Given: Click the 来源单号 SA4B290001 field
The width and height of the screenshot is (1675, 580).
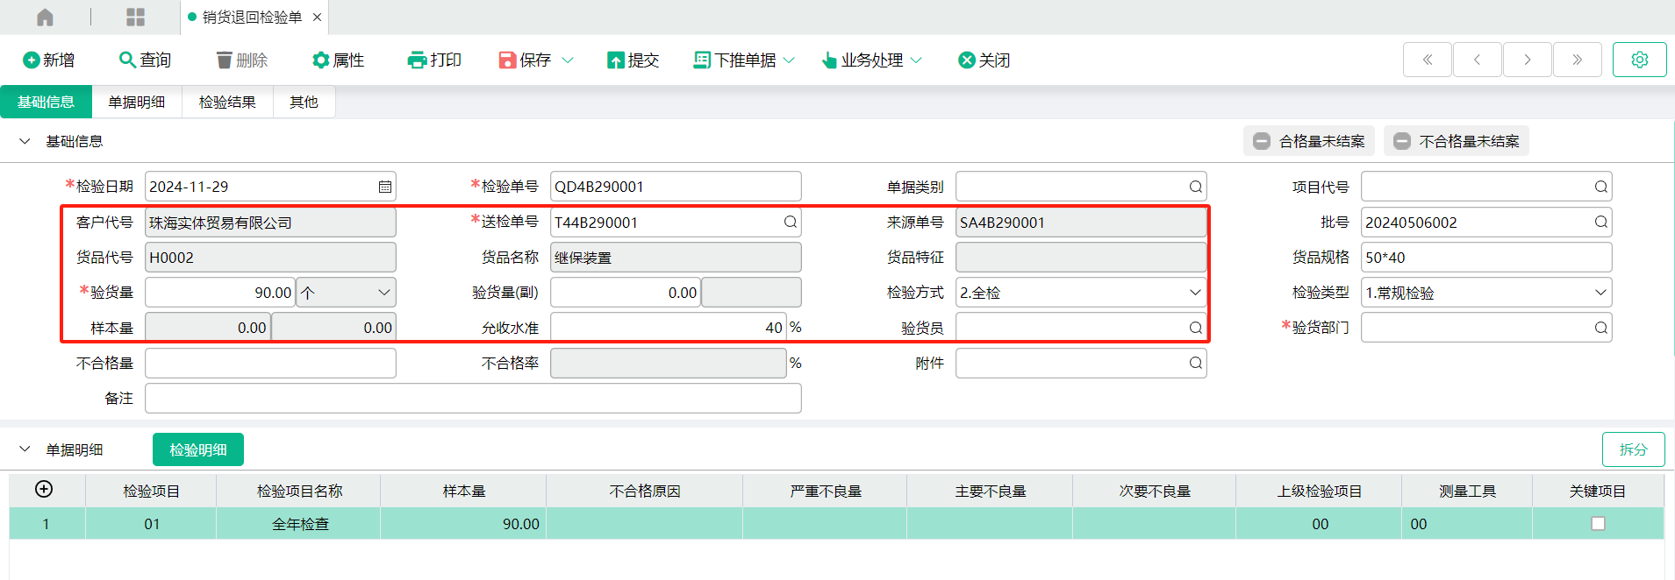Looking at the screenshot, I should pyautogui.click(x=1081, y=223).
